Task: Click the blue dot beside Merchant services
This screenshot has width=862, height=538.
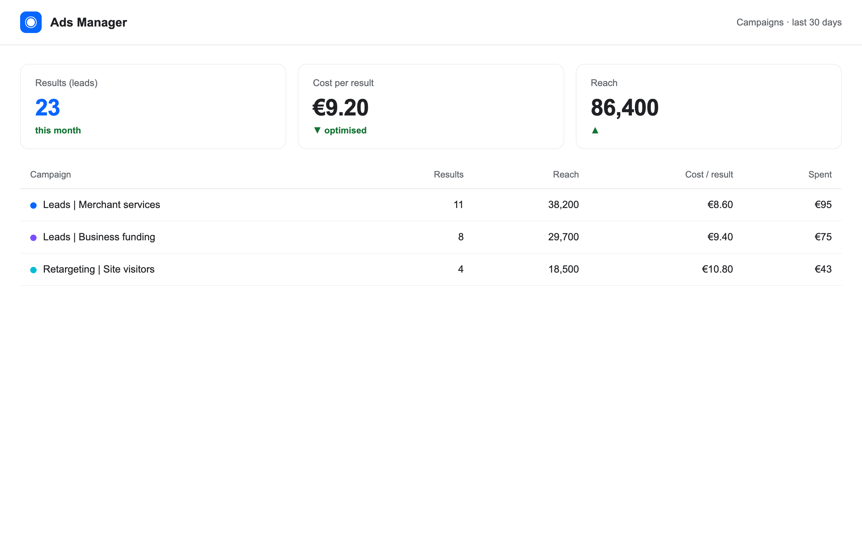Action: click(33, 206)
